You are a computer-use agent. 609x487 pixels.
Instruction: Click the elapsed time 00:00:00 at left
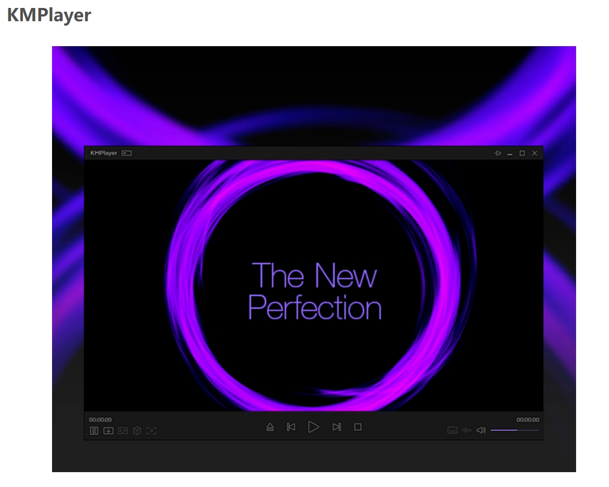point(100,420)
